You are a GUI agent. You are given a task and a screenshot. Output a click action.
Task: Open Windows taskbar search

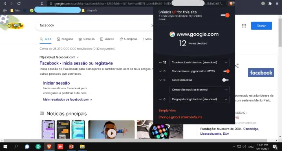[x=16, y=147]
